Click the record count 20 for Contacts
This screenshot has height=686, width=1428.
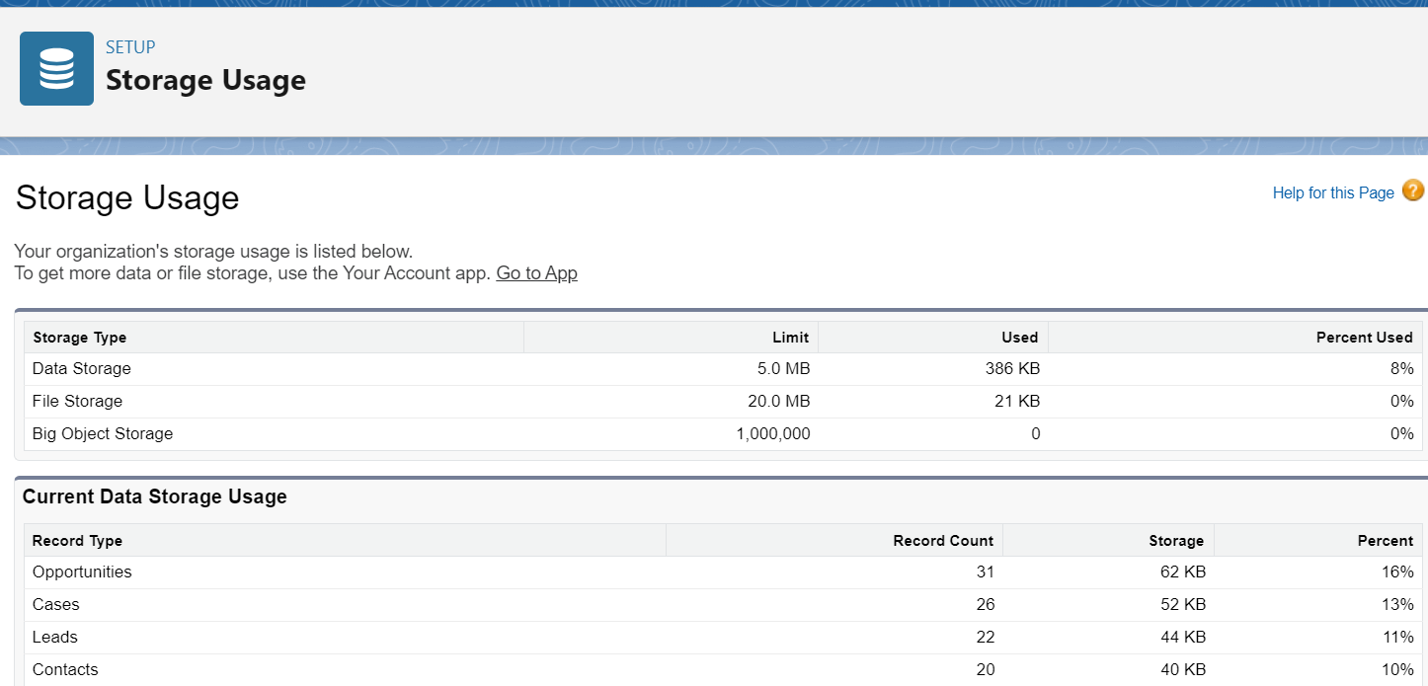985,669
